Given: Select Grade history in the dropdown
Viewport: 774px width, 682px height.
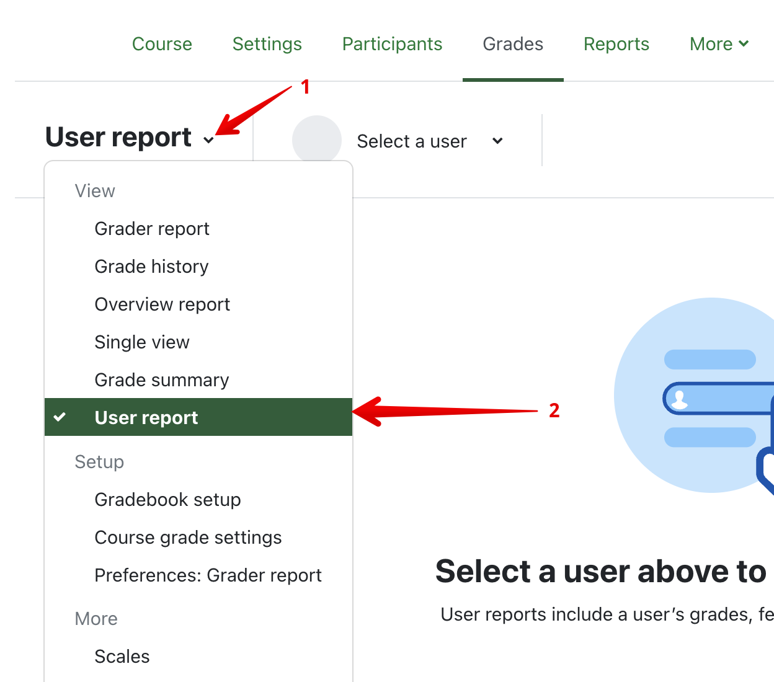Looking at the screenshot, I should 151,267.
